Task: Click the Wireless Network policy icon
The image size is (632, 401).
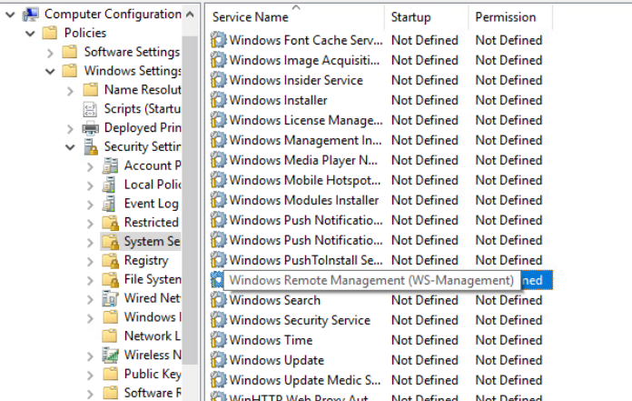Action: [111, 355]
